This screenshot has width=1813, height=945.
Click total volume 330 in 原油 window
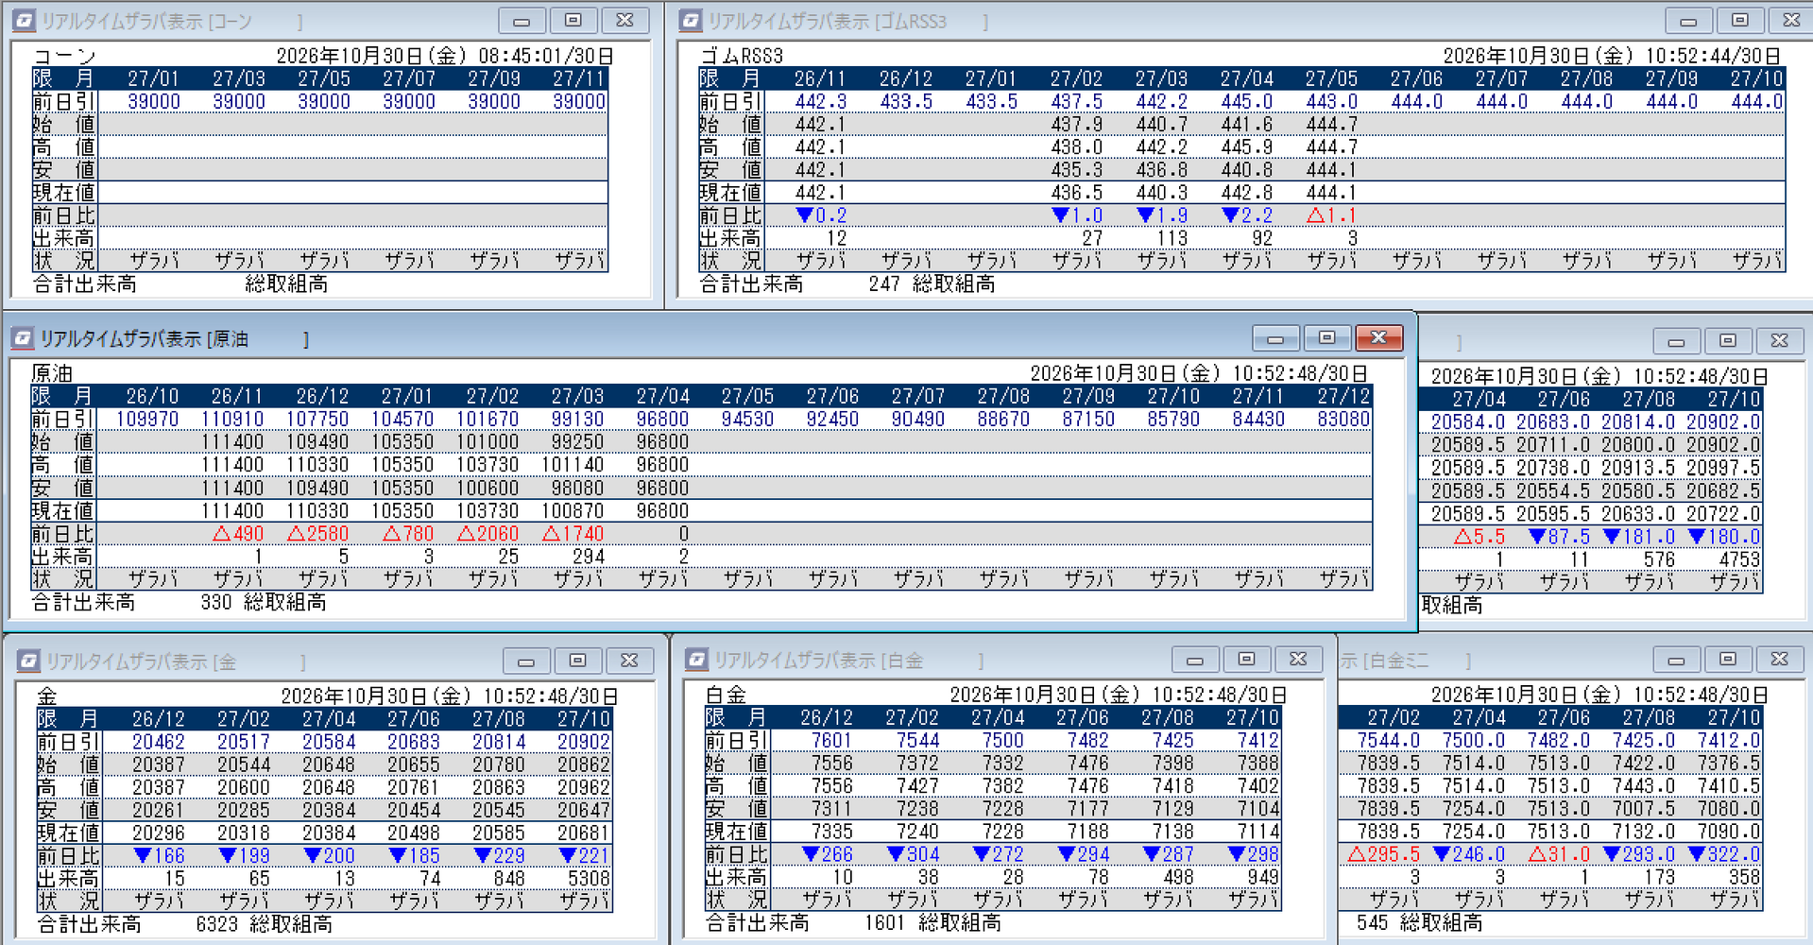[215, 602]
